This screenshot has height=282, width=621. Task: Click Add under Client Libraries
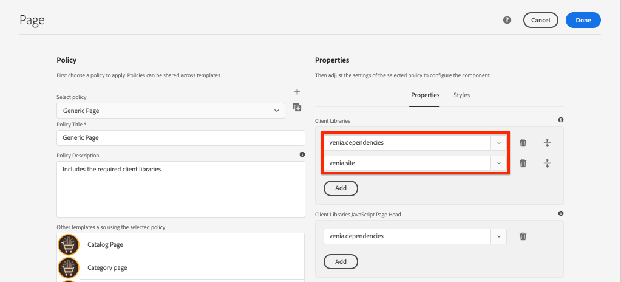tap(341, 188)
